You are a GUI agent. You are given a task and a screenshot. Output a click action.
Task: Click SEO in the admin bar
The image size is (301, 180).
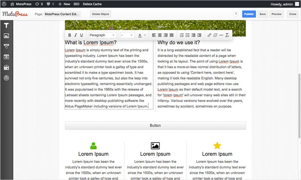point(76,4)
